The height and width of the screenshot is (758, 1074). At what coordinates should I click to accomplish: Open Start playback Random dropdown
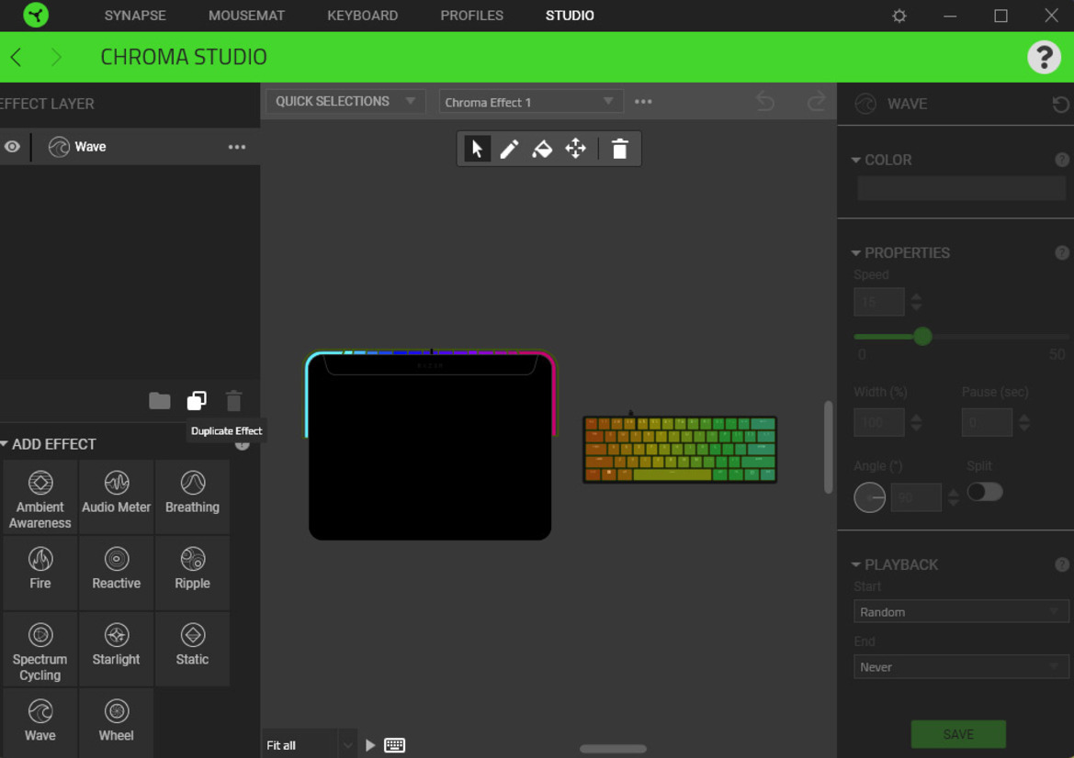coord(961,611)
